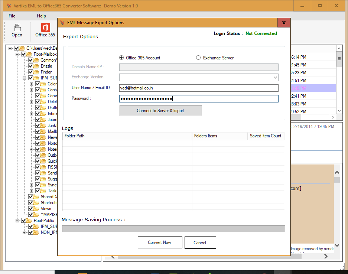Click the Vartika app logo in the main title bar

(x=9, y=6)
